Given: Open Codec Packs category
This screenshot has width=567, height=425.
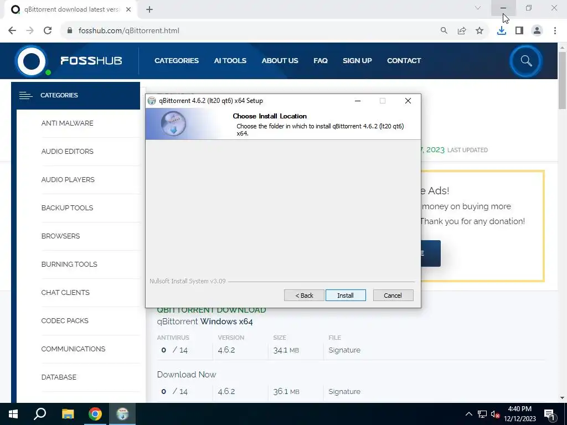Looking at the screenshot, I should pyautogui.click(x=65, y=320).
